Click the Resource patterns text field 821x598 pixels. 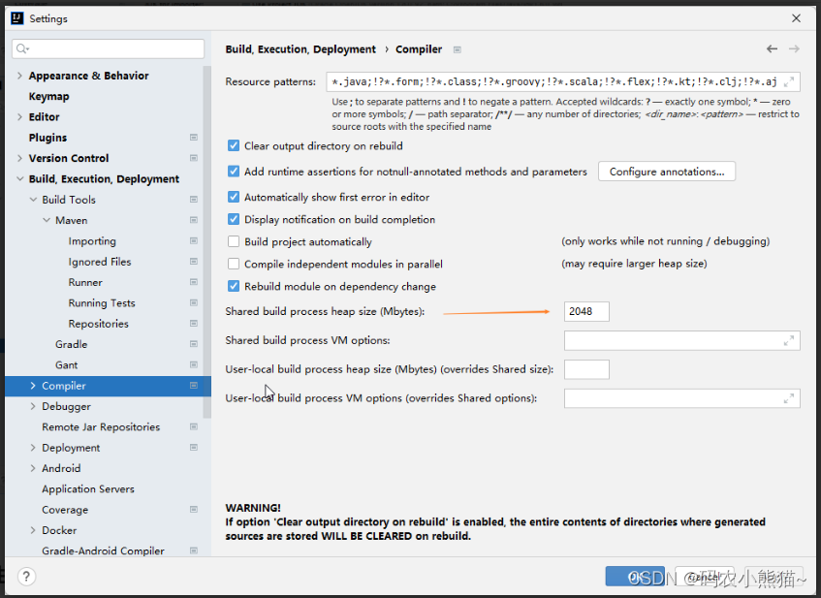tap(563, 81)
